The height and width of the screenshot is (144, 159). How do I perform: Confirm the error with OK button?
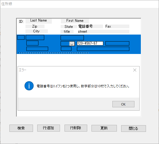(123, 104)
